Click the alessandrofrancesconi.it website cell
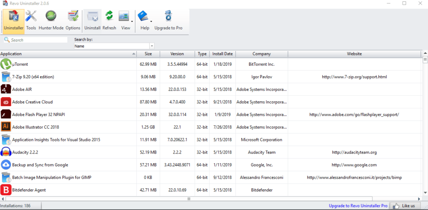This screenshot has width=428, height=210. click(354, 177)
